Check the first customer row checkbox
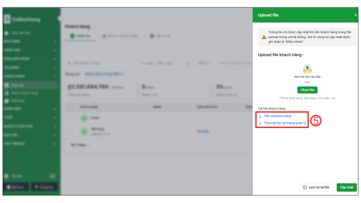 pos(71,119)
